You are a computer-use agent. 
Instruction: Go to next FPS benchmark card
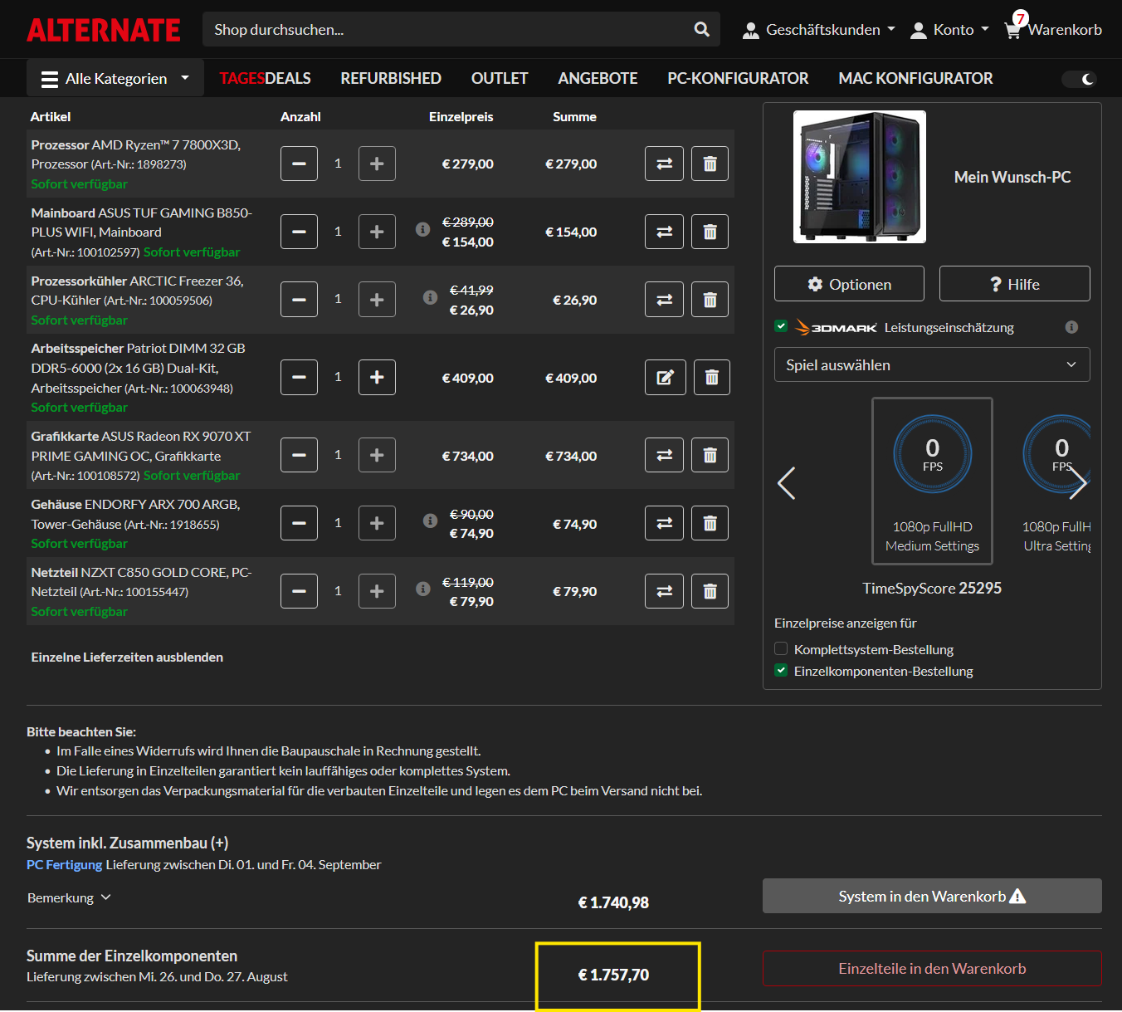pos(1077,483)
